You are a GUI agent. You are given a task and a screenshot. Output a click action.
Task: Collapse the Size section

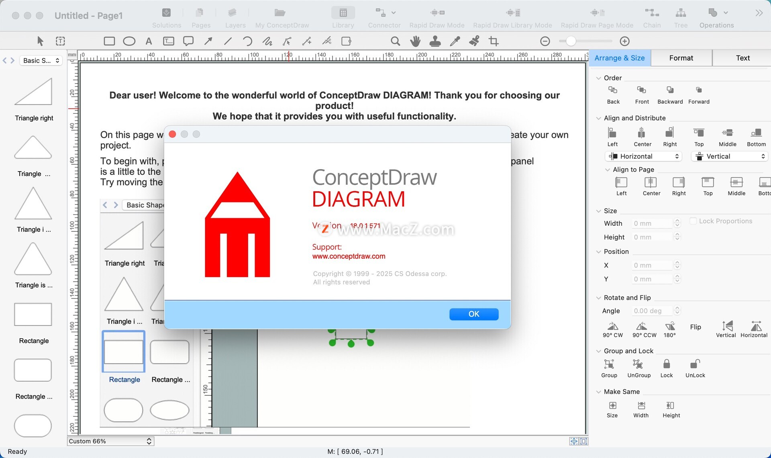598,211
